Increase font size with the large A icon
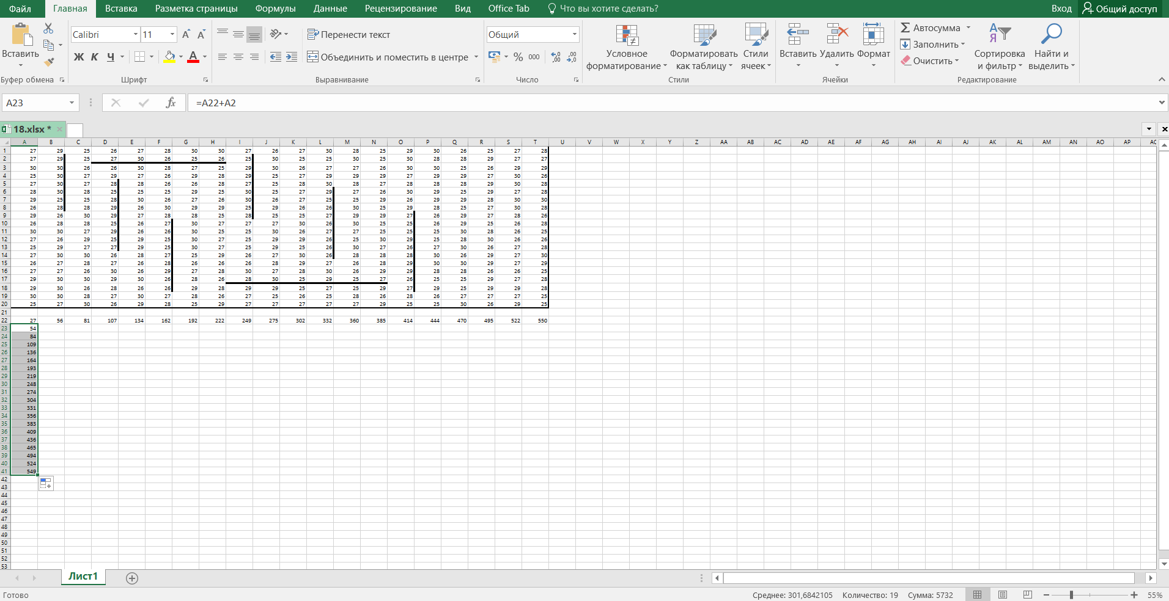 coord(186,35)
